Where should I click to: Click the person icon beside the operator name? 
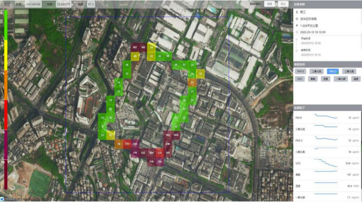click(x=297, y=12)
